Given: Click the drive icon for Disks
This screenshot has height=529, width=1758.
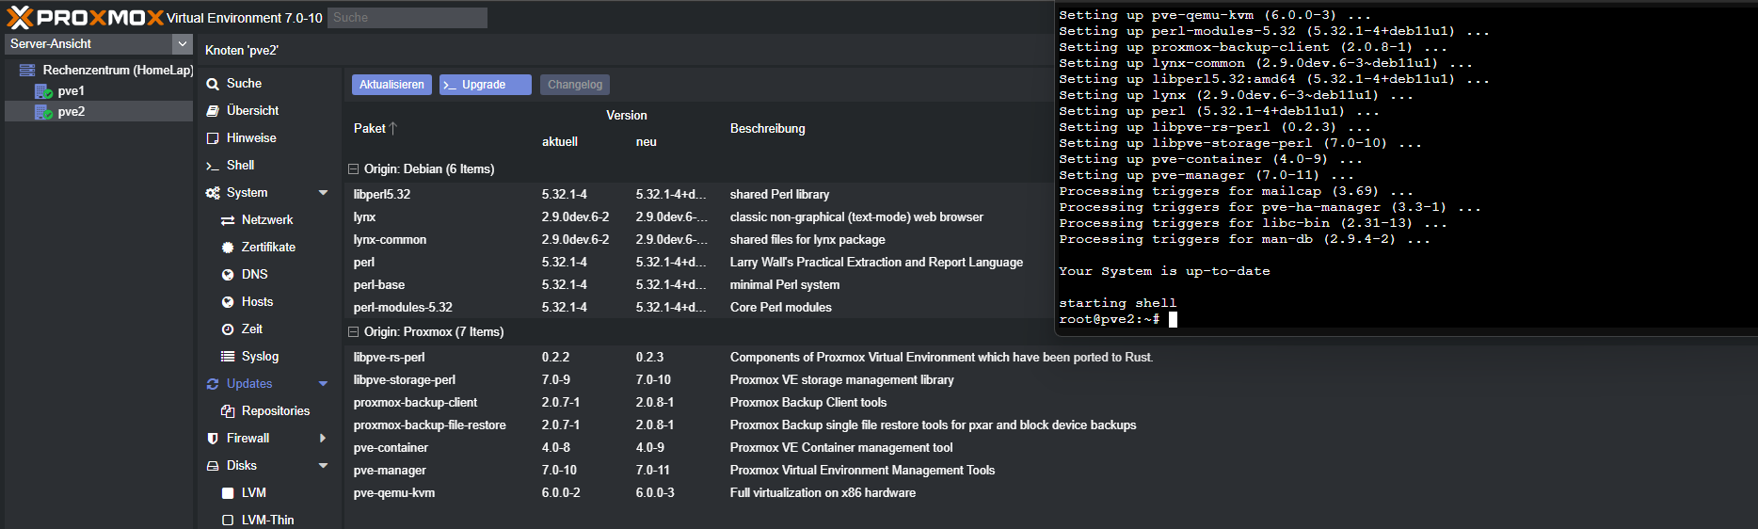Looking at the screenshot, I should [x=213, y=466].
